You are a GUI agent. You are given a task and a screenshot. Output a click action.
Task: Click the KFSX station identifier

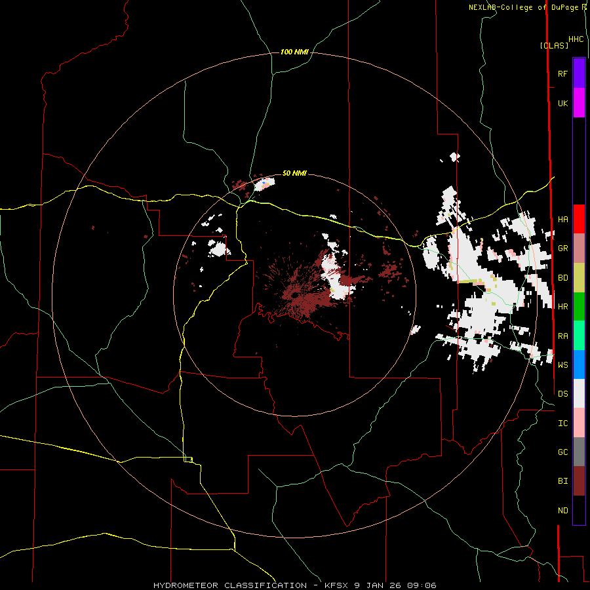tap(336, 585)
